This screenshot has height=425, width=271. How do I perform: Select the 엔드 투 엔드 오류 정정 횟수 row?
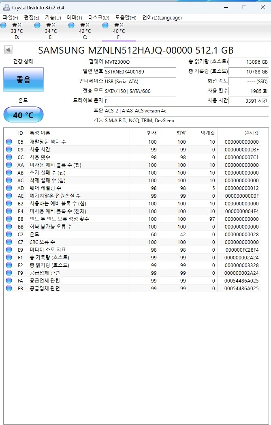[x=132, y=219]
